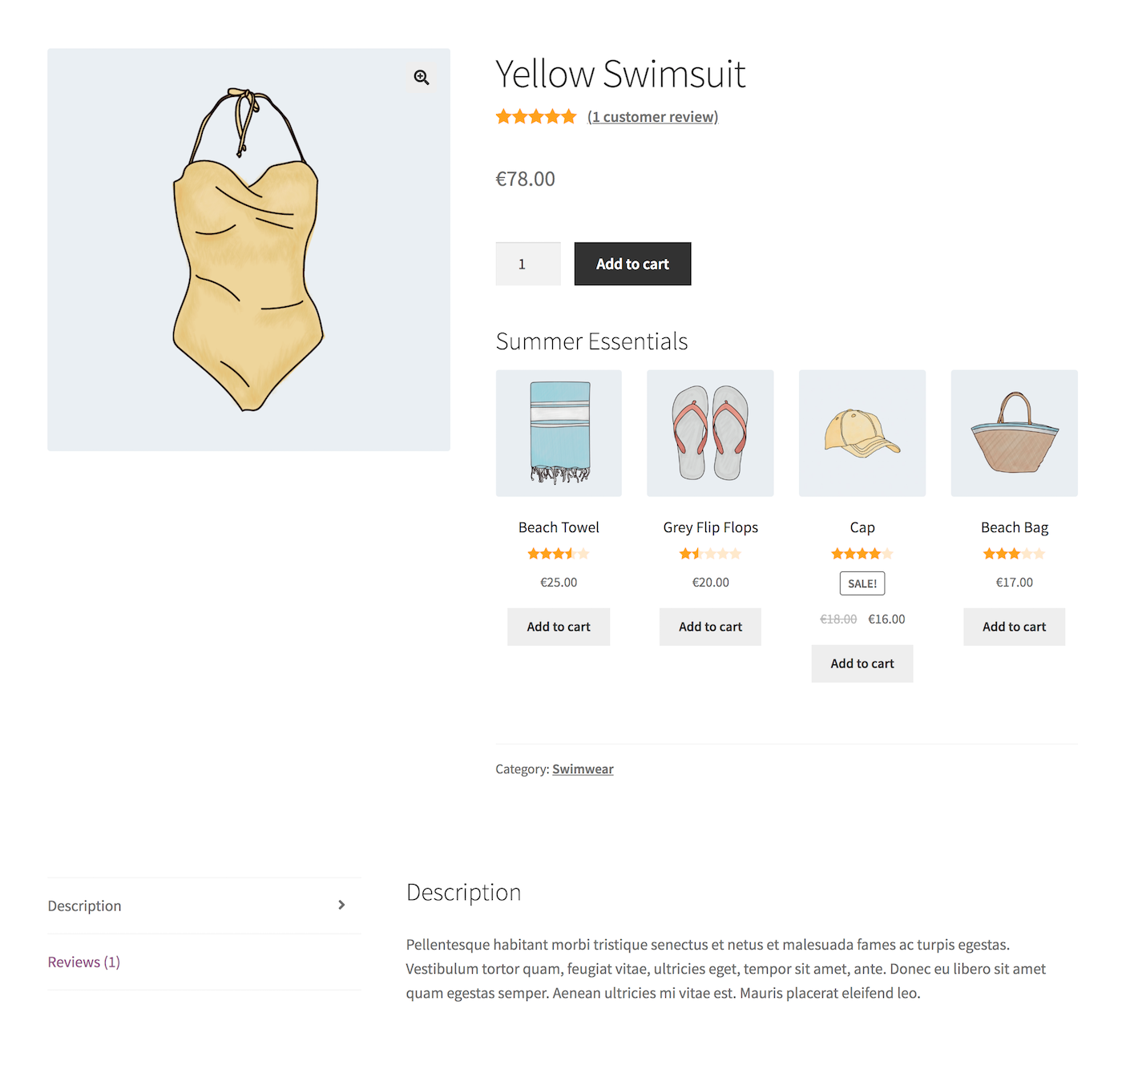Open the Swimwear category link
Screen dimensions: 1122x1065
point(583,768)
